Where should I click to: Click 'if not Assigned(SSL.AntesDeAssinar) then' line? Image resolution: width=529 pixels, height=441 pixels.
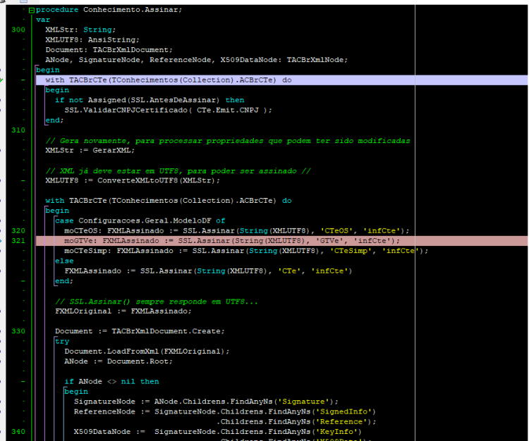[x=150, y=100]
